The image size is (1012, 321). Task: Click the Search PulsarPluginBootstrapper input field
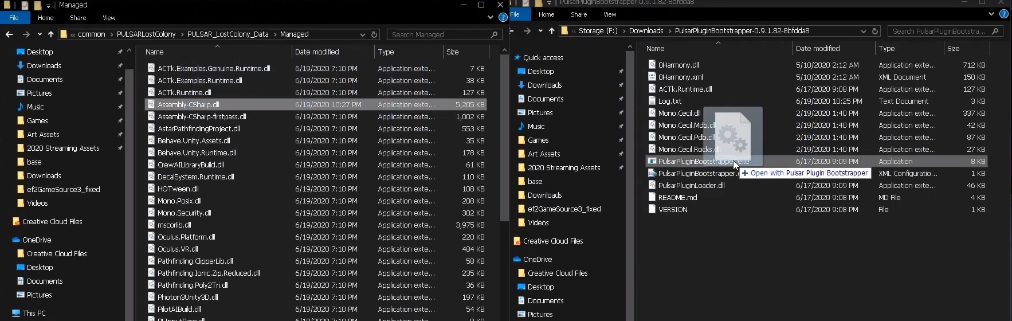click(x=939, y=31)
